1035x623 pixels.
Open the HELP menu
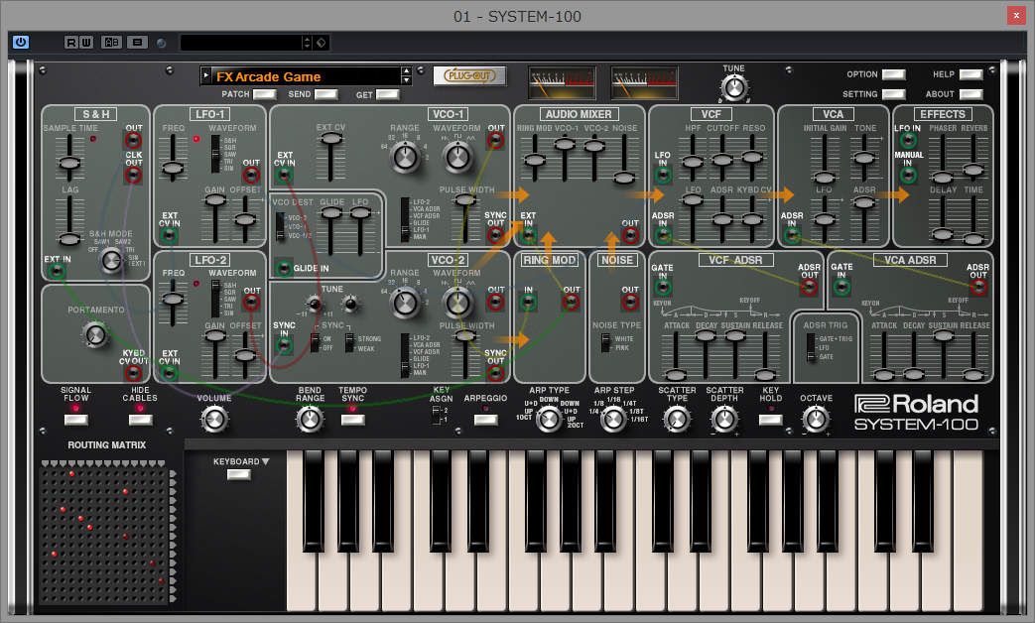970,74
